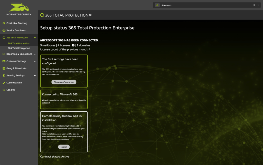The image size is (263, 165).
Task: Clear the 4demo.us domain selection
Action: (254, 5)
